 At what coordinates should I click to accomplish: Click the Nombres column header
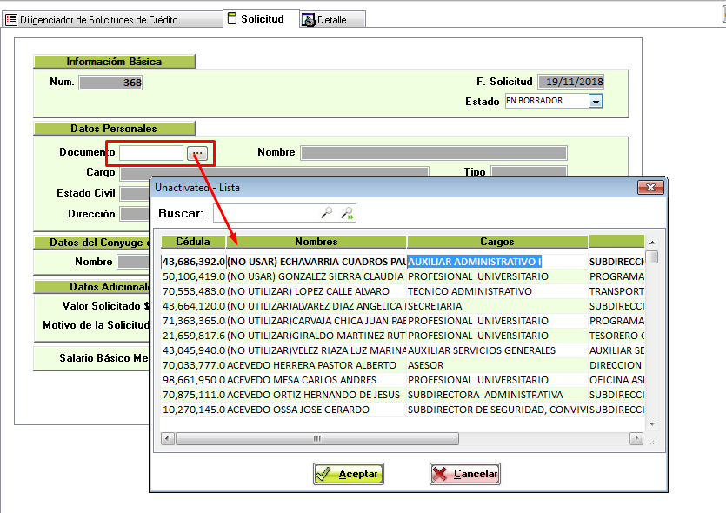pyautogui.click(x=316, y=242)
